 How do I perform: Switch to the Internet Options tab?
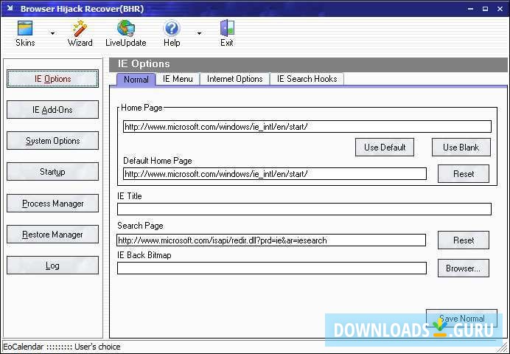pos(234,79)
